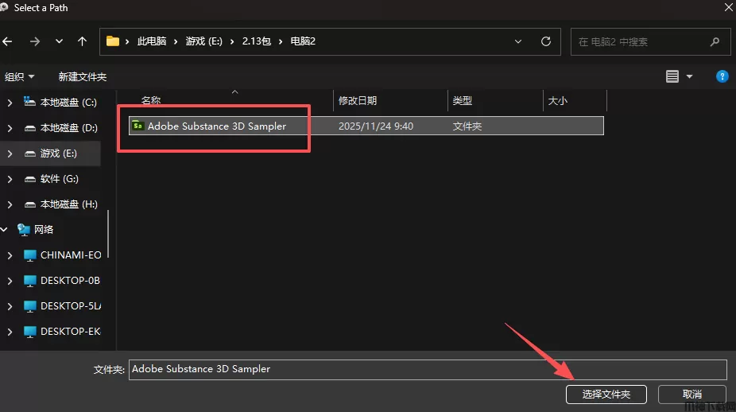
Task: Refresh the current folder
Action: pyautogui.click(x=546, y=41)
